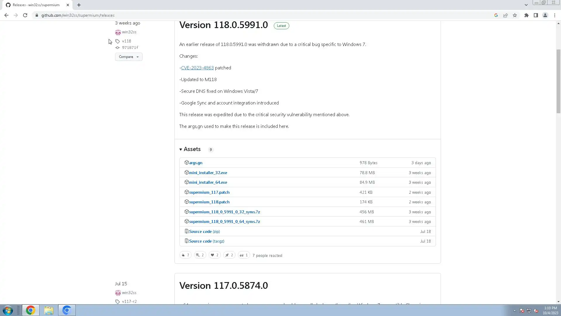Click the Share this page icon
This screenshot has height=316, width=561.
505,15
